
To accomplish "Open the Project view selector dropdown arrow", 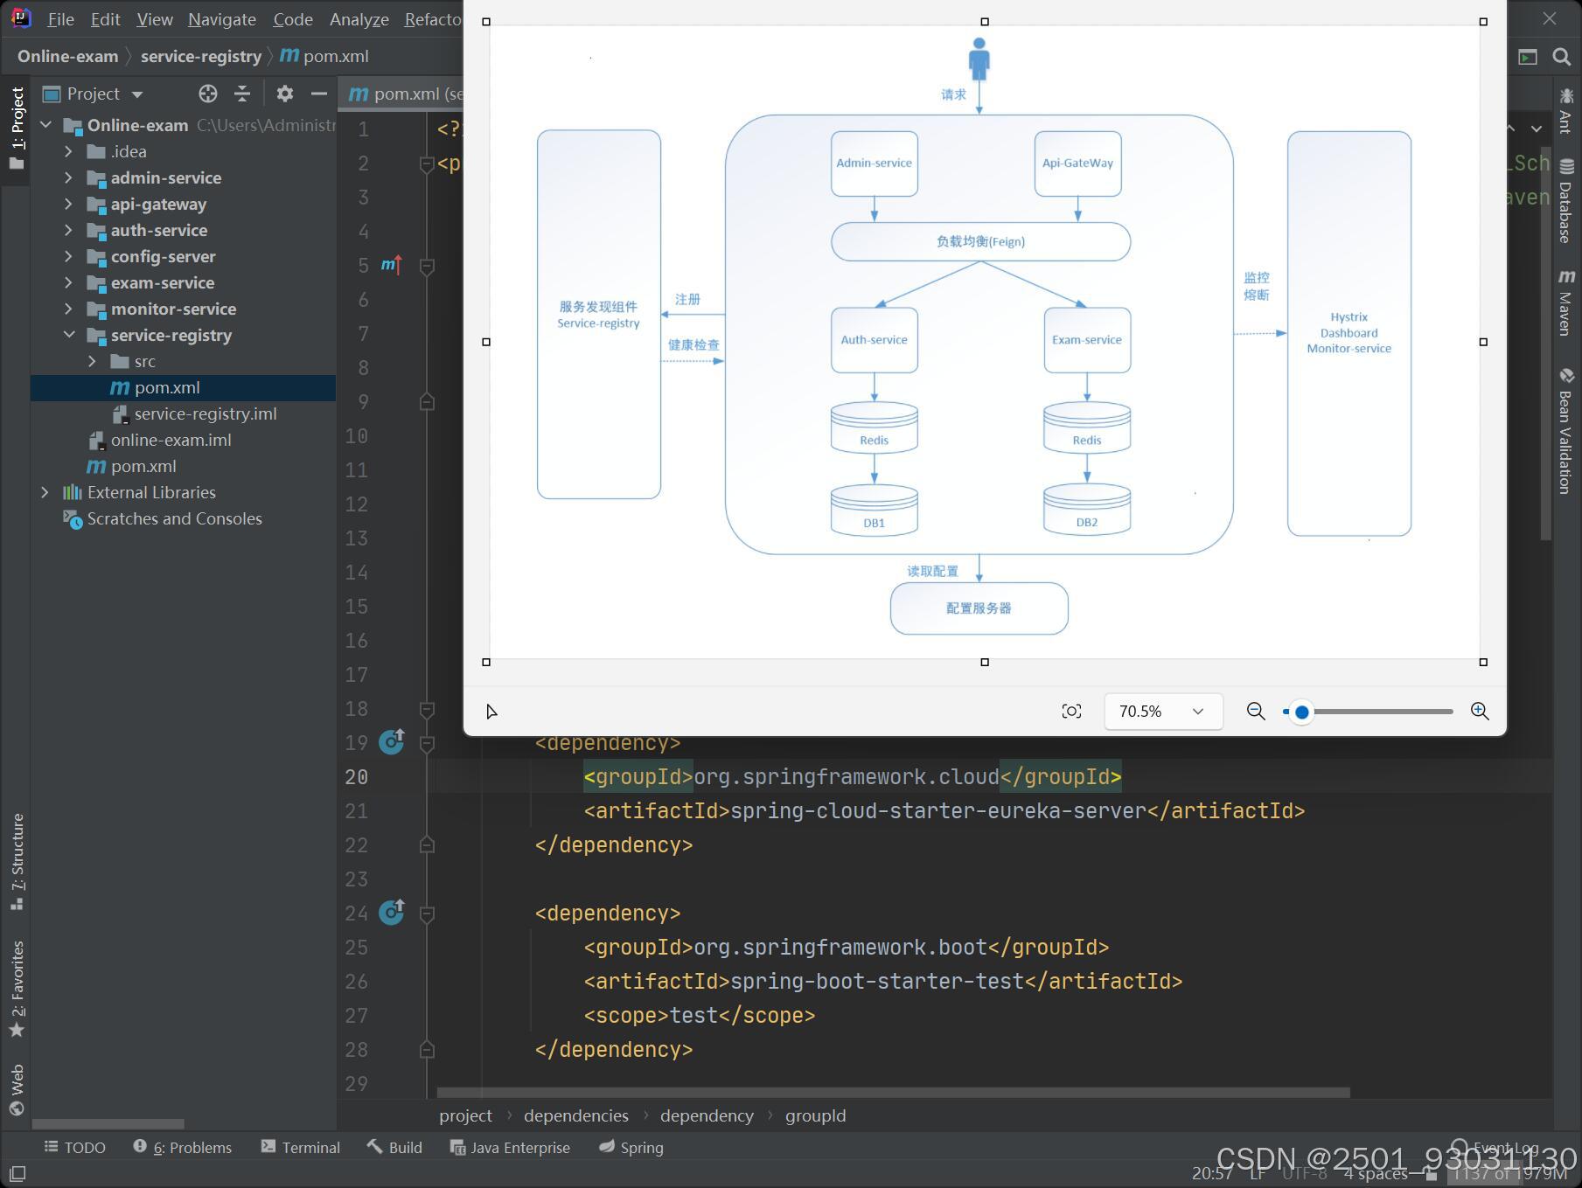I will coord(137,94).
